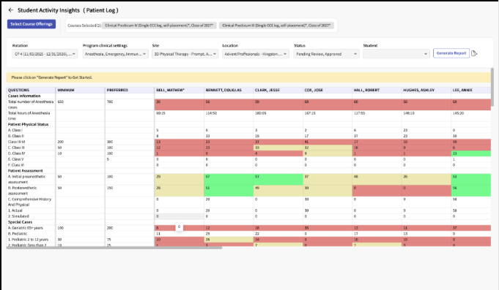Click A. Initial preanesthetic assessment row label
The width and height of the screenshot is (499, 290).
[x=26, y=179]
